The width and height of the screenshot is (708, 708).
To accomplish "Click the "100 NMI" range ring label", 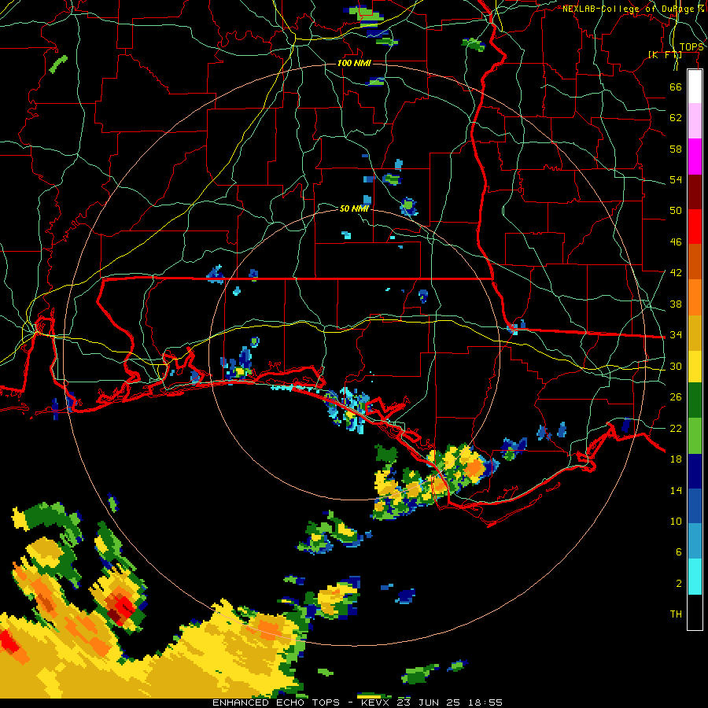I will pos(355,63).
